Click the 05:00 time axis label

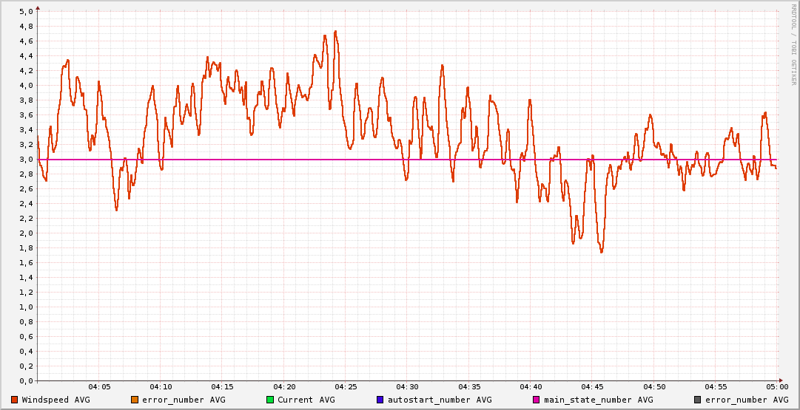[x=776, y=387]
